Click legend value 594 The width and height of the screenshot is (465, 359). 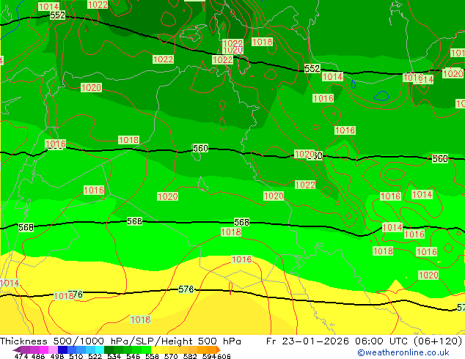(x=209, y=356)
